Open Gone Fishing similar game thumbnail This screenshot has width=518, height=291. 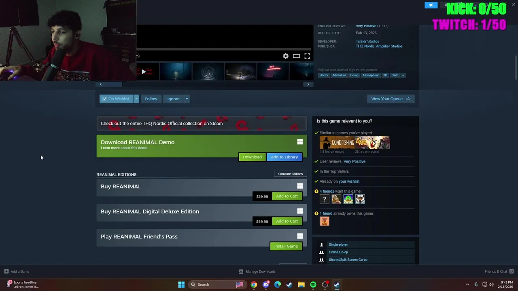337,143
